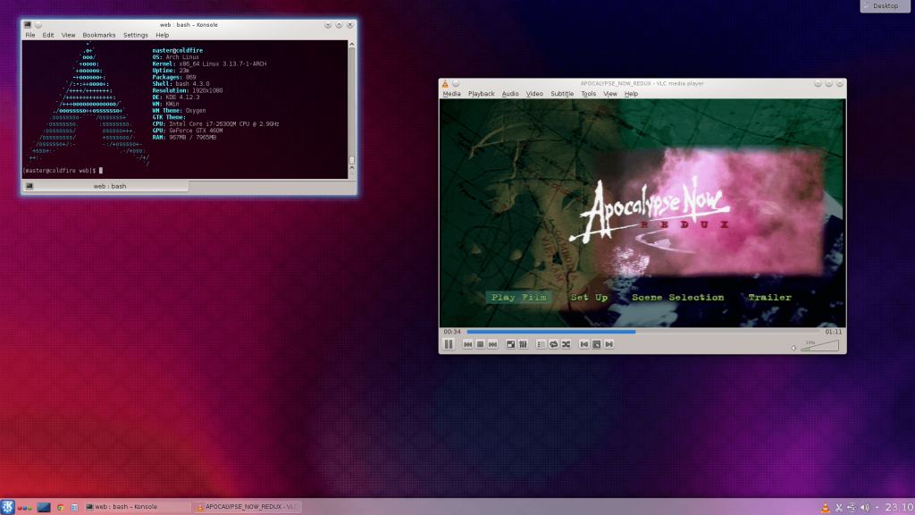Toggle VLC shuffle playback

coord(566,344)
